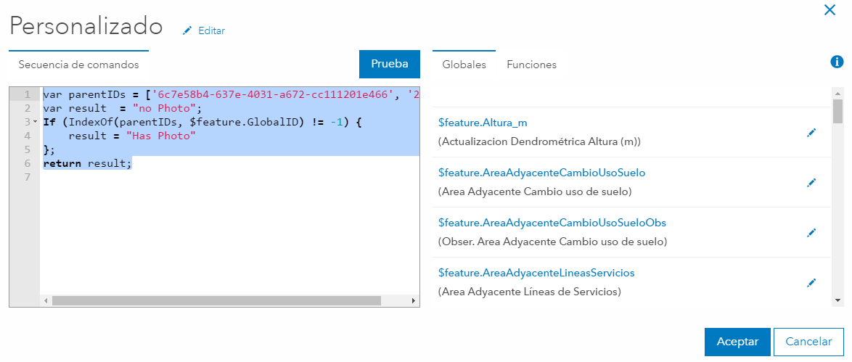The height and width of the screenshot is (362, 852).
Task: Click pencil icon for $feature.Altura_m
Action: [811, 133]
